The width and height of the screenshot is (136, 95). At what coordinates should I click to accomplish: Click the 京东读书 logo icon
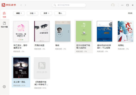pos(3,5)
